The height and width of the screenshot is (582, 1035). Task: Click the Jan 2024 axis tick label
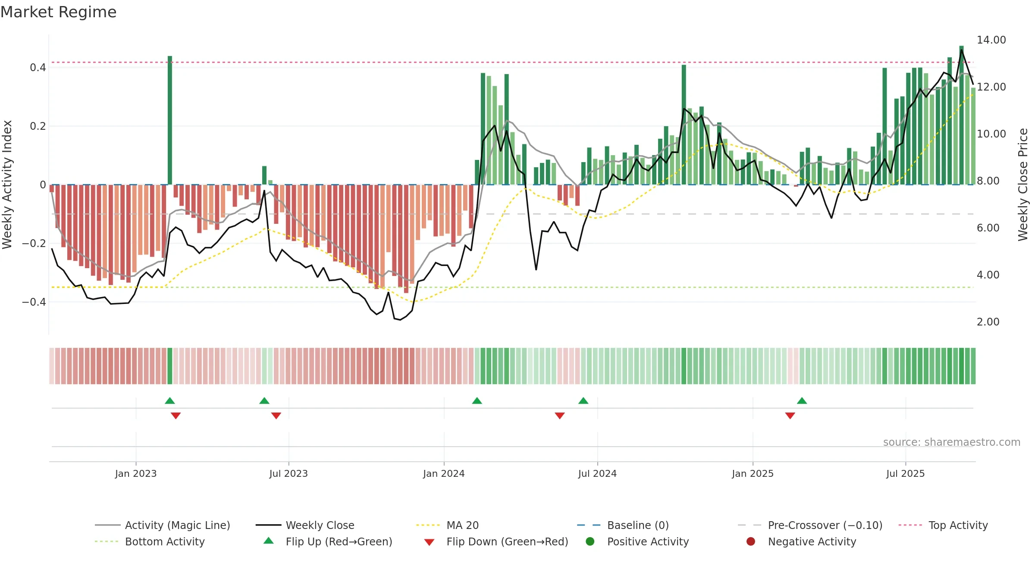(444, 474)
